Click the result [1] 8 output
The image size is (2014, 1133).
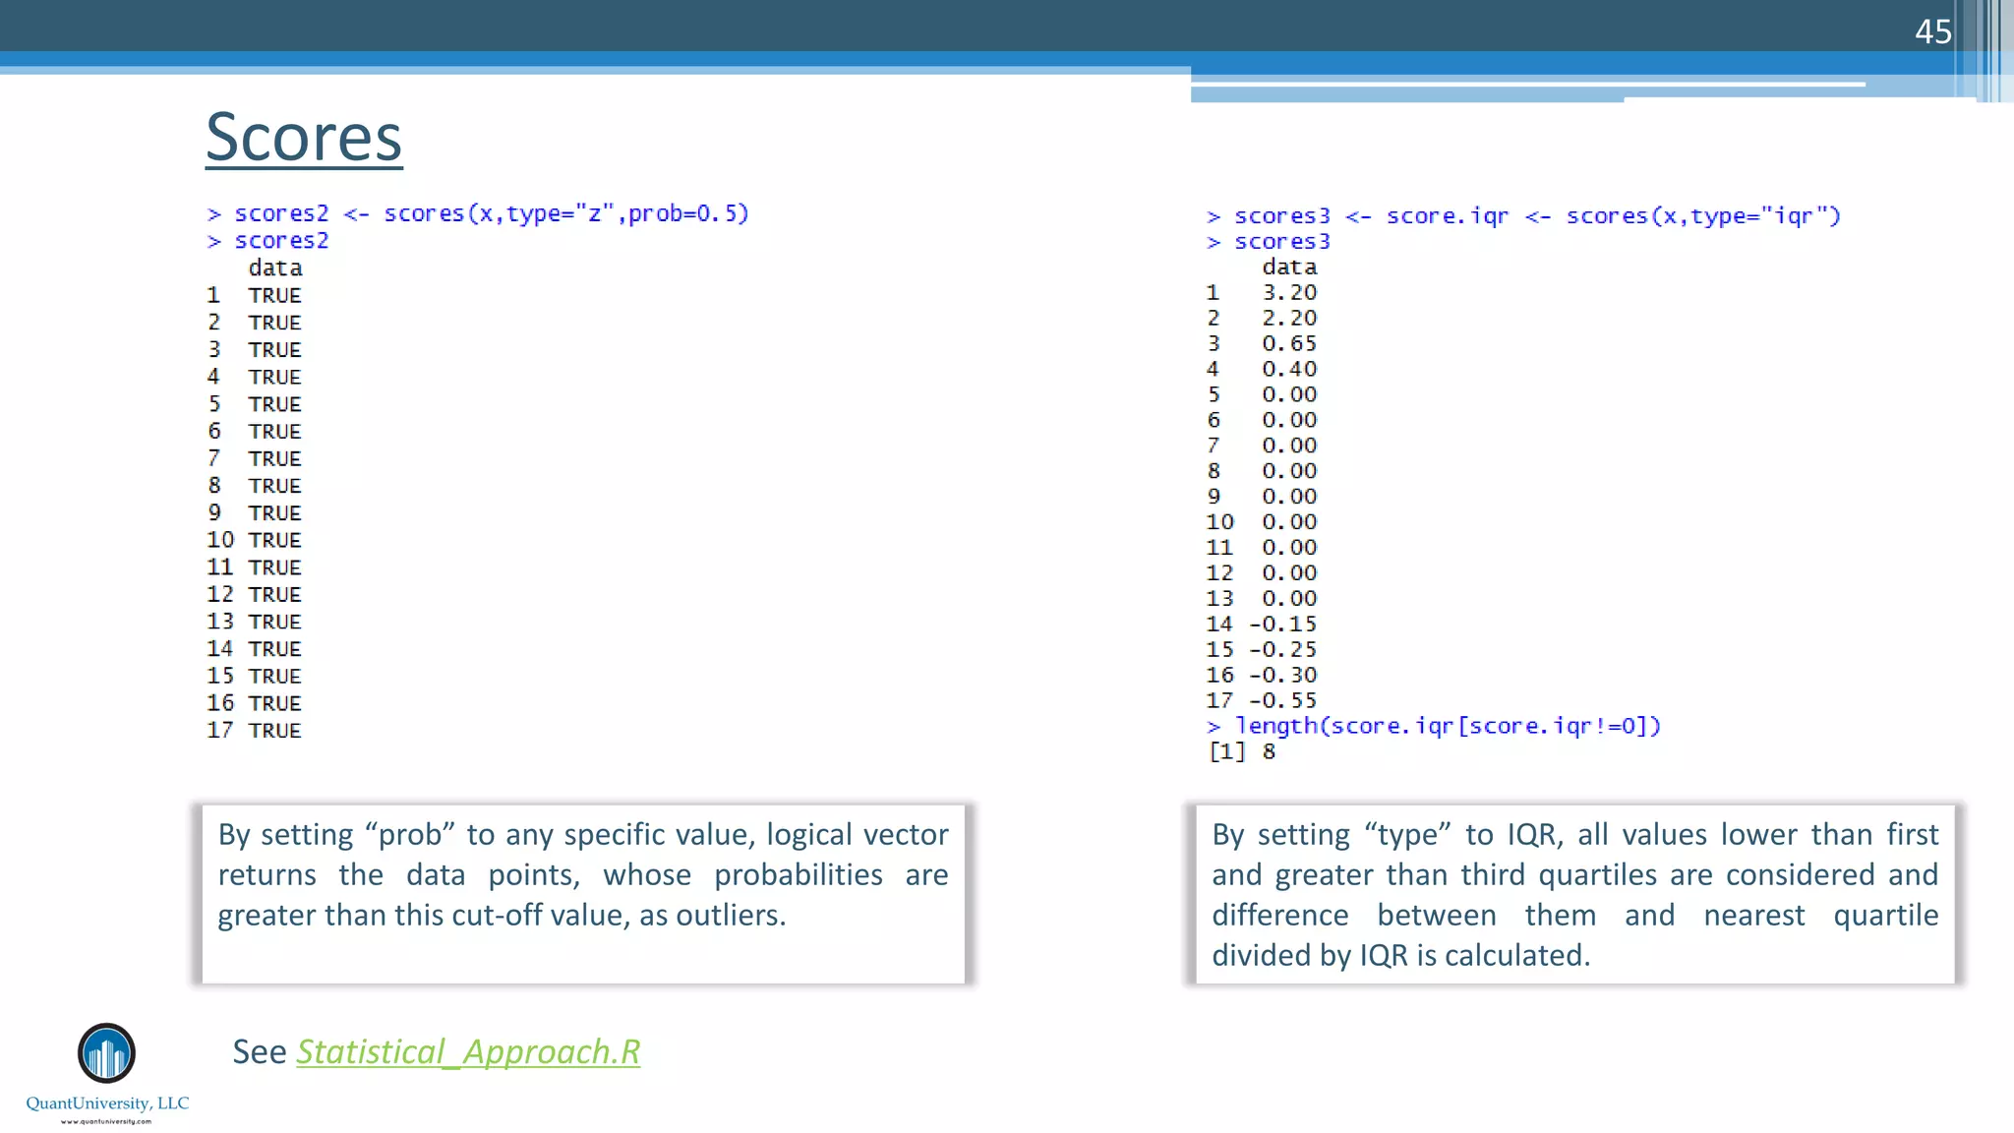[1241, 751]
